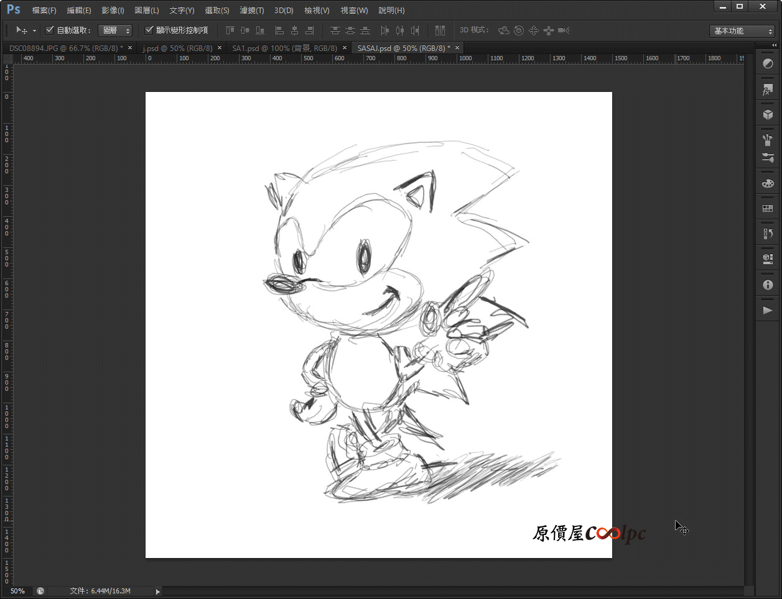Open the 說明(H) menu
This screenshot has width=782, height=599.
391,11
